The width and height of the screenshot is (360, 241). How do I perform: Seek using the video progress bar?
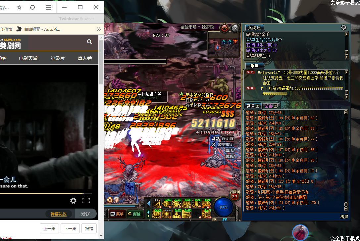[46, 194]
